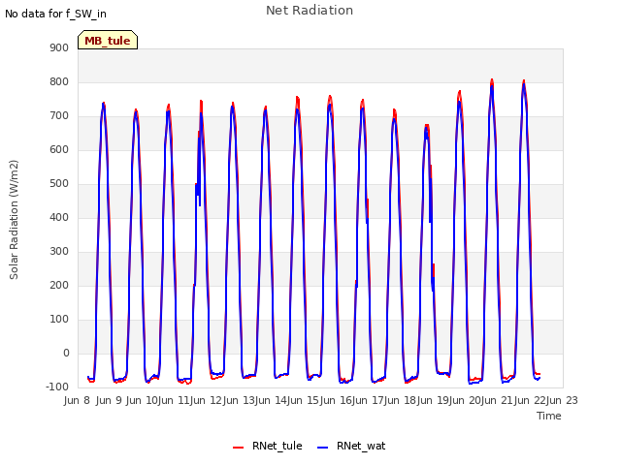Viewport: 621px width, 465px height.
Task: Click the 300 y-axis tick label
Action: click(59, 252)
